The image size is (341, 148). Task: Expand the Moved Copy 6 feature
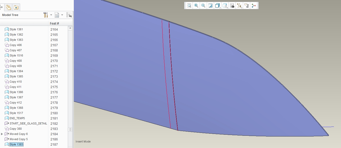click(2, 134)
